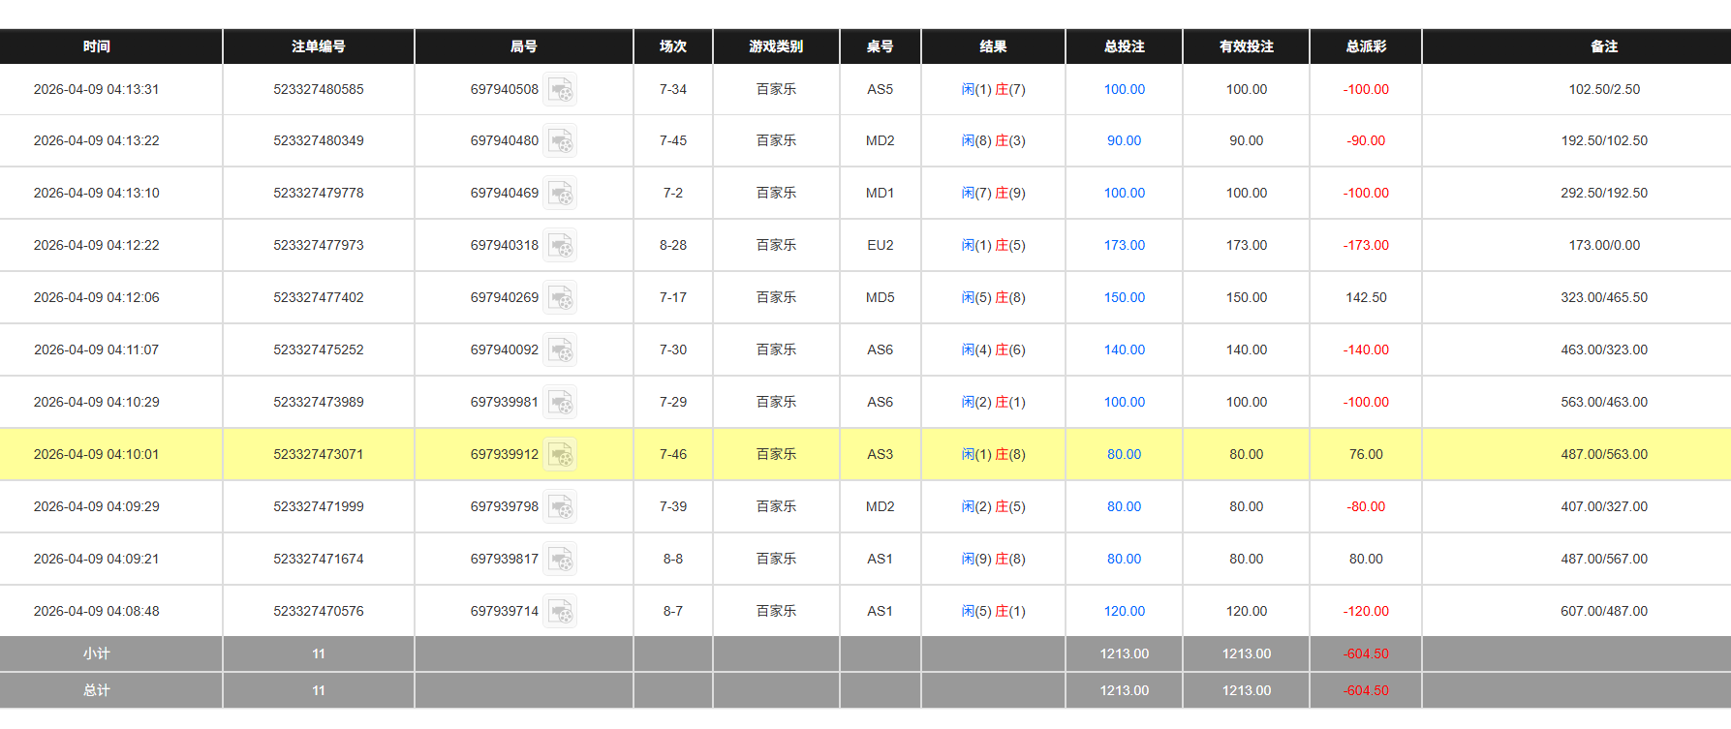Click payout value 142.50
This screenshot has width=1731, height=729.
tap(1366, 298)
